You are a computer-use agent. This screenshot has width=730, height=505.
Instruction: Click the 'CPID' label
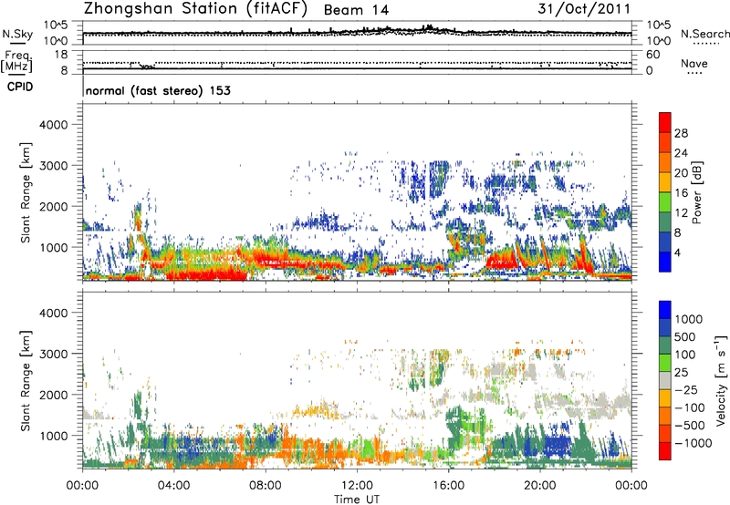[x=20, y=87]
